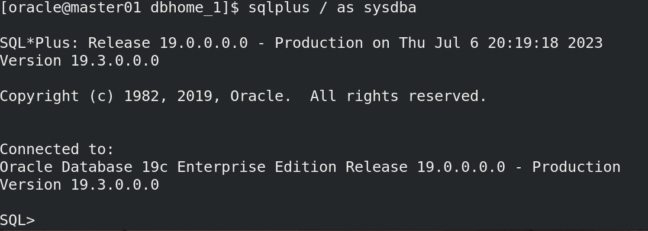The width and height of the screenshot is (648, 231).
Task: Click the 'sysdba' text in command line
Action: tap(390, 8)
